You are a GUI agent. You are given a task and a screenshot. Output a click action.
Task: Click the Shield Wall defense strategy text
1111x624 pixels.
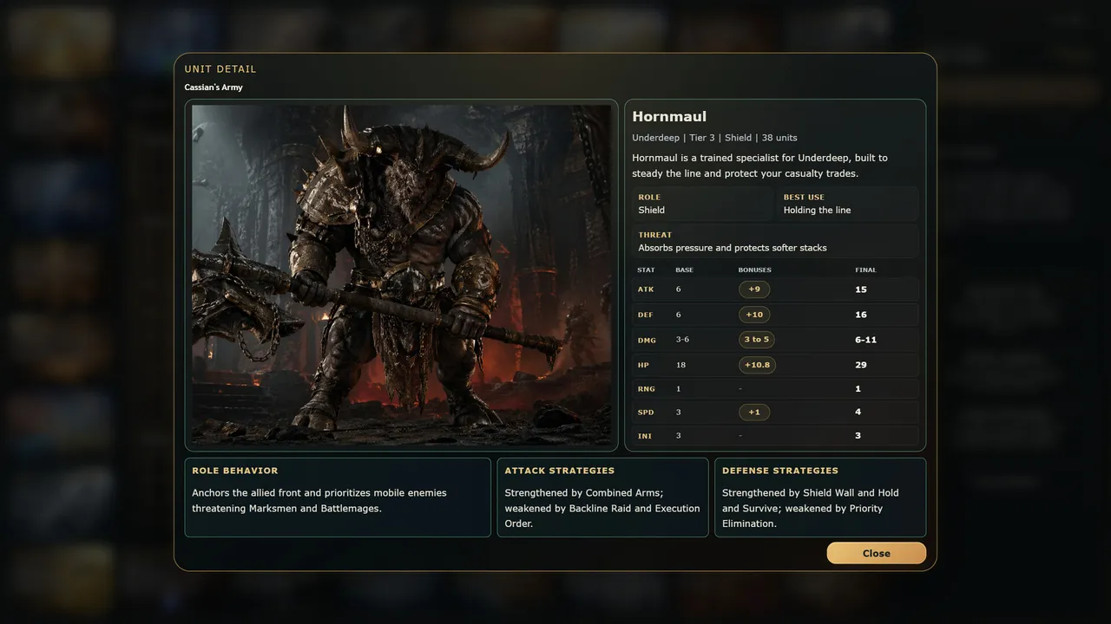click(x=821, y=493)
